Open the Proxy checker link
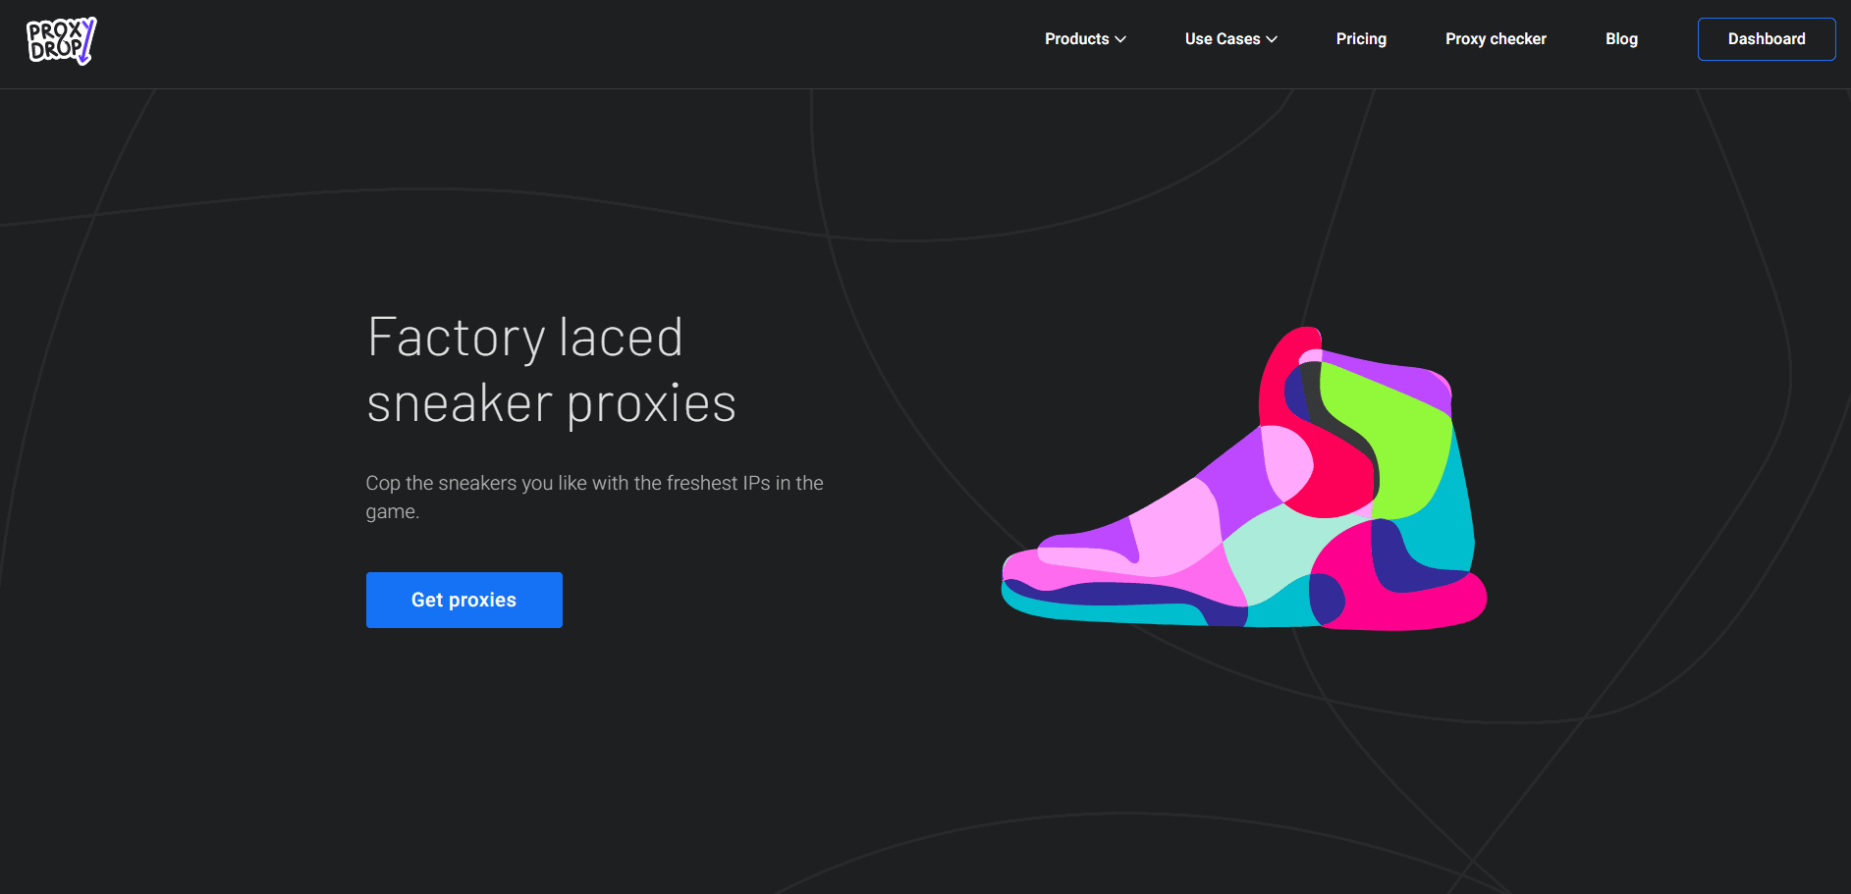Image resolution: width=1851 pixels, height=894 pixels. pyautogui.click(x=1496, y=39)
